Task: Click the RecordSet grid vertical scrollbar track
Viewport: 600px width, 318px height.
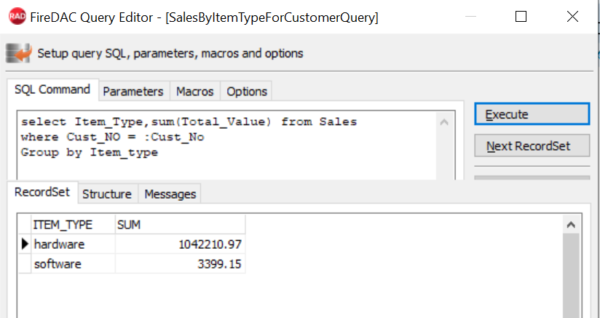Action: point(572,275)
